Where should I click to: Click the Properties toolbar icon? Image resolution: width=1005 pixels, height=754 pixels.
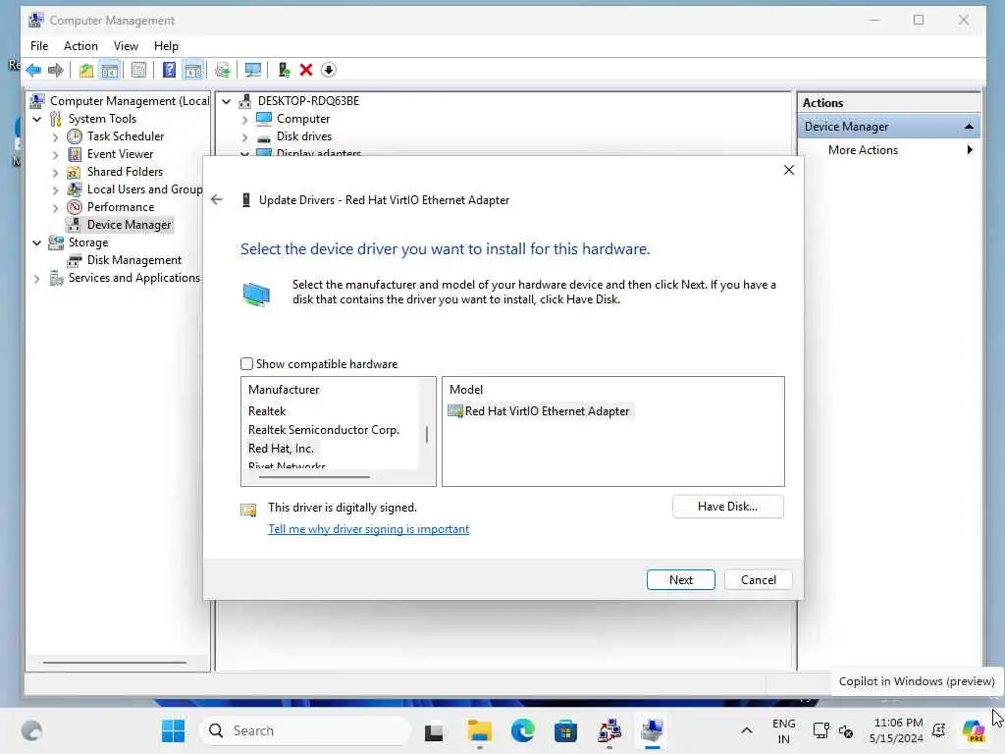click(138, 70)
